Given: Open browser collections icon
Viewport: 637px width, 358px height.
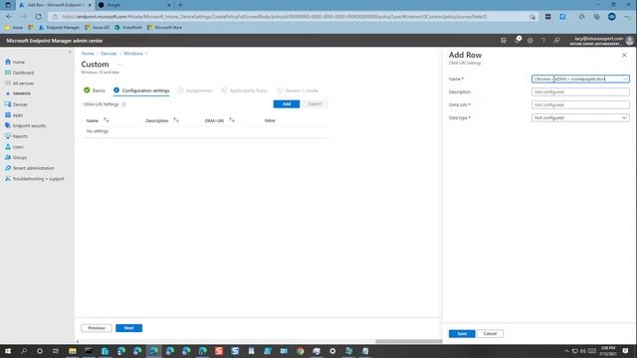Looking at the screenshot, I should pos(596,17).
